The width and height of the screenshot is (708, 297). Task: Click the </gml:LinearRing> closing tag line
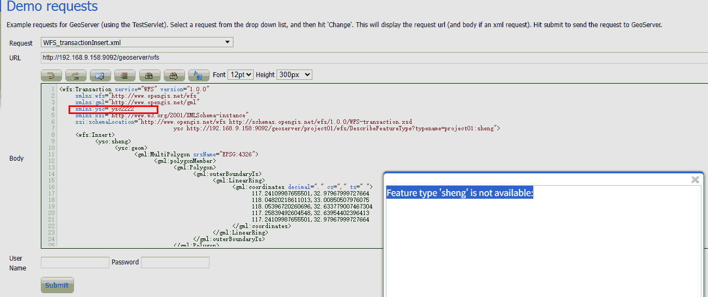point(241,233)
